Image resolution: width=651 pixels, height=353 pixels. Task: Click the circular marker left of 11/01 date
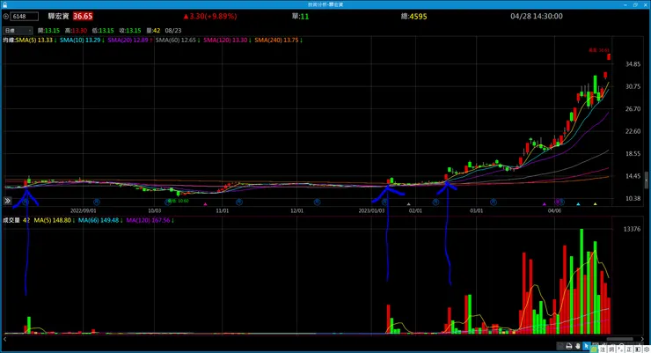click(168, 202)
